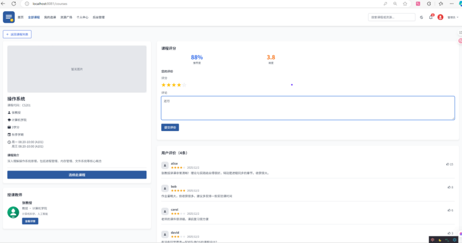This screenshot has width=462, height=243.
Task: Click course title 操作系统
Action: (16, 99)
